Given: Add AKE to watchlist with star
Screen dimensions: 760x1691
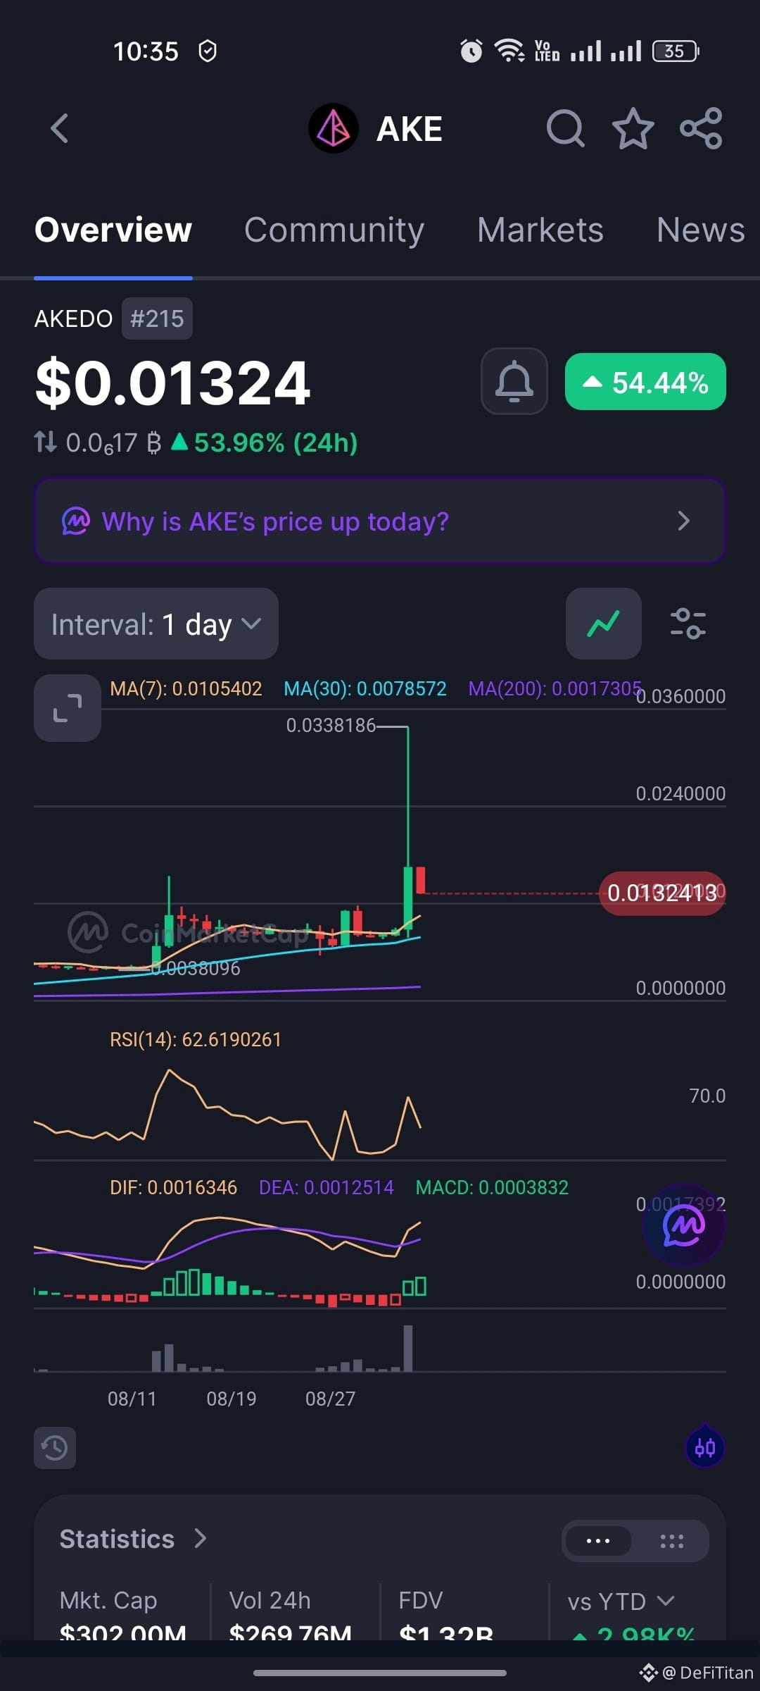Looking at the screenshot, I should (633, 129).
